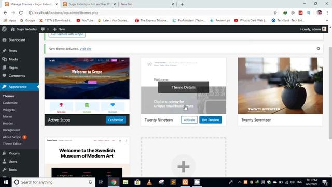Open Chrome from the taskbar
The width and height of the screenshot is (332, 187).
[x=114, y=182]
